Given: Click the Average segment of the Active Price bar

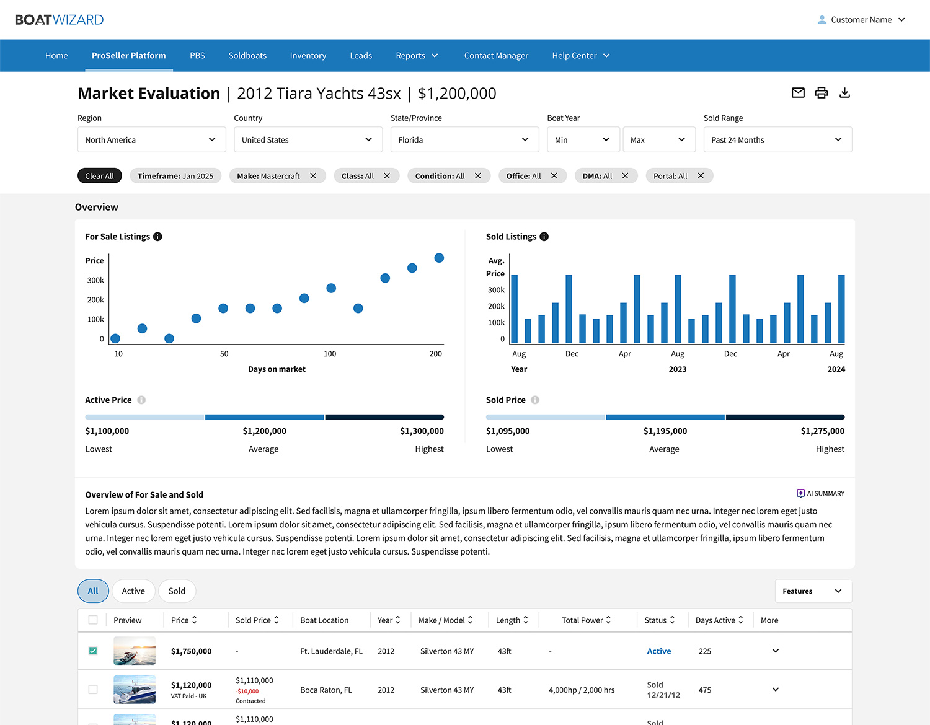Looking at the screenshot, I should point(264,416).
